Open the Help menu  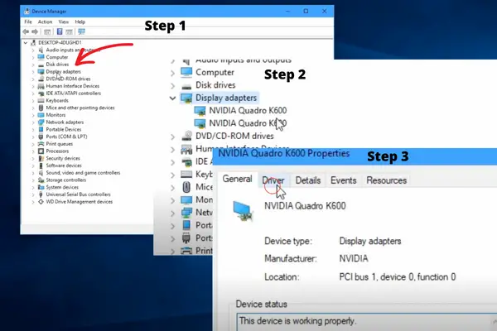[x=80, y=22]
